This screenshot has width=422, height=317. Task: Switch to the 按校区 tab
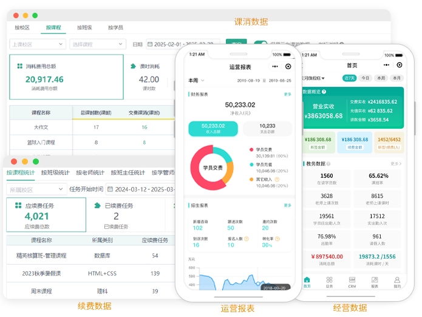coord(22,27)
